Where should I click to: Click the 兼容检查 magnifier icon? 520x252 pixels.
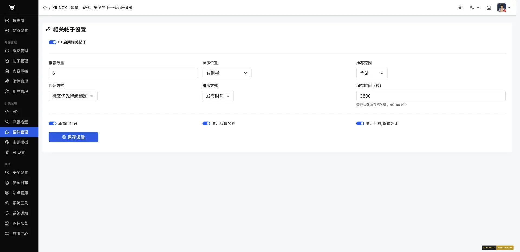[7, 122]
